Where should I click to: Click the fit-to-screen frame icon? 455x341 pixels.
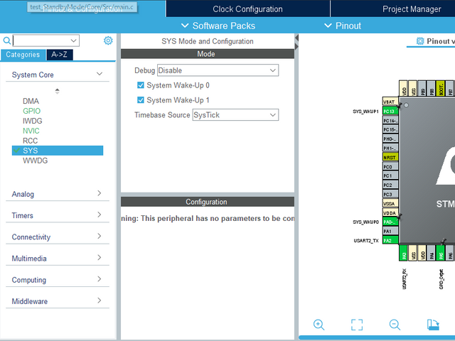(x=357, y=325)
